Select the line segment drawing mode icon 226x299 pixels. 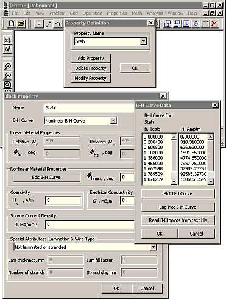[48, 24]
